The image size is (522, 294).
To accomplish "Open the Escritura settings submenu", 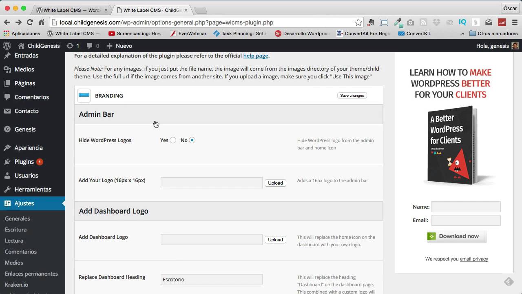I will coord(15,229).
